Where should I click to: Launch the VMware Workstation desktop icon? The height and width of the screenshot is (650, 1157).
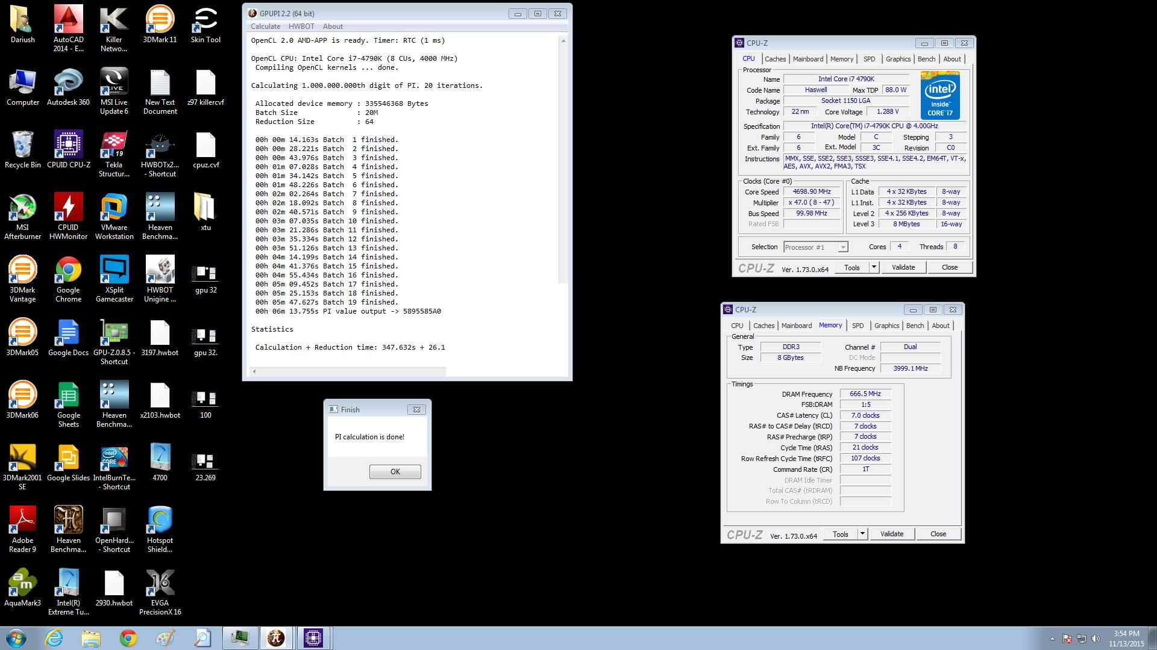point(114,217)
